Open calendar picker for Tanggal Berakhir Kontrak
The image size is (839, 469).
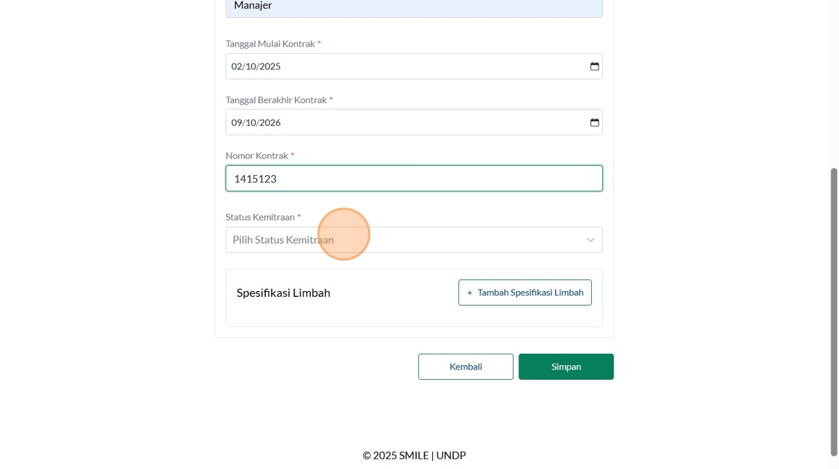[x=594, y=123]
